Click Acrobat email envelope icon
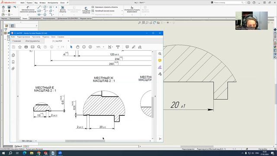The width and height of the screenshot is (277, 156). [x=32, y=47]
